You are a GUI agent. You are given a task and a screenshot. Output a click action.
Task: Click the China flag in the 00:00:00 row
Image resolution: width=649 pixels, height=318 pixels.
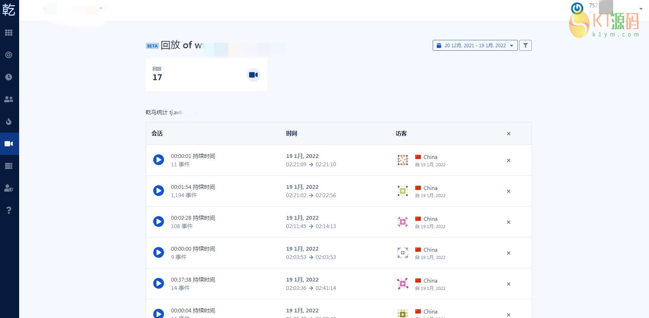click(418, 250)
